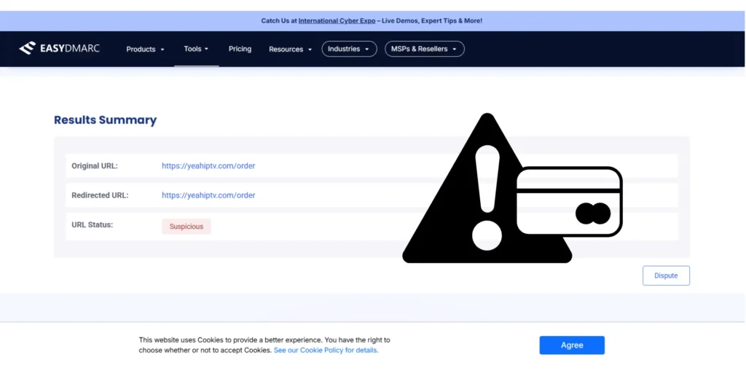
Task: Expand the MSPs & Resellers dropdown
Action: point(424,49)
